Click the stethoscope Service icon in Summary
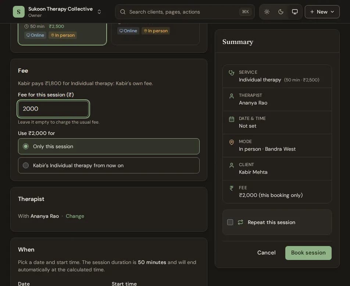The image size is (350, 286). [x=232, y=73]
